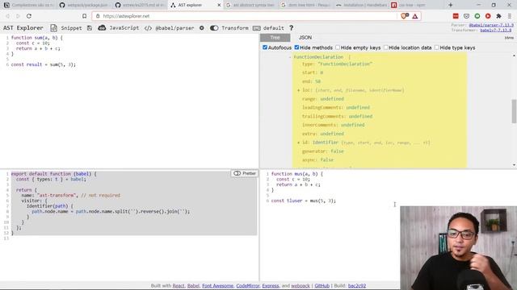This screenshot has height=290, width=517.
Task: Click the bookmark icon
Action: point(84,16)
